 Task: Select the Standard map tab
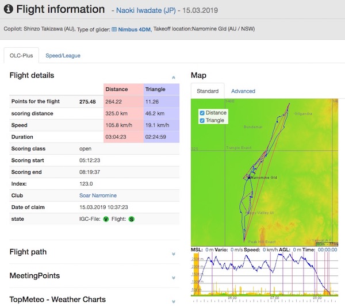tap(208, 91)
